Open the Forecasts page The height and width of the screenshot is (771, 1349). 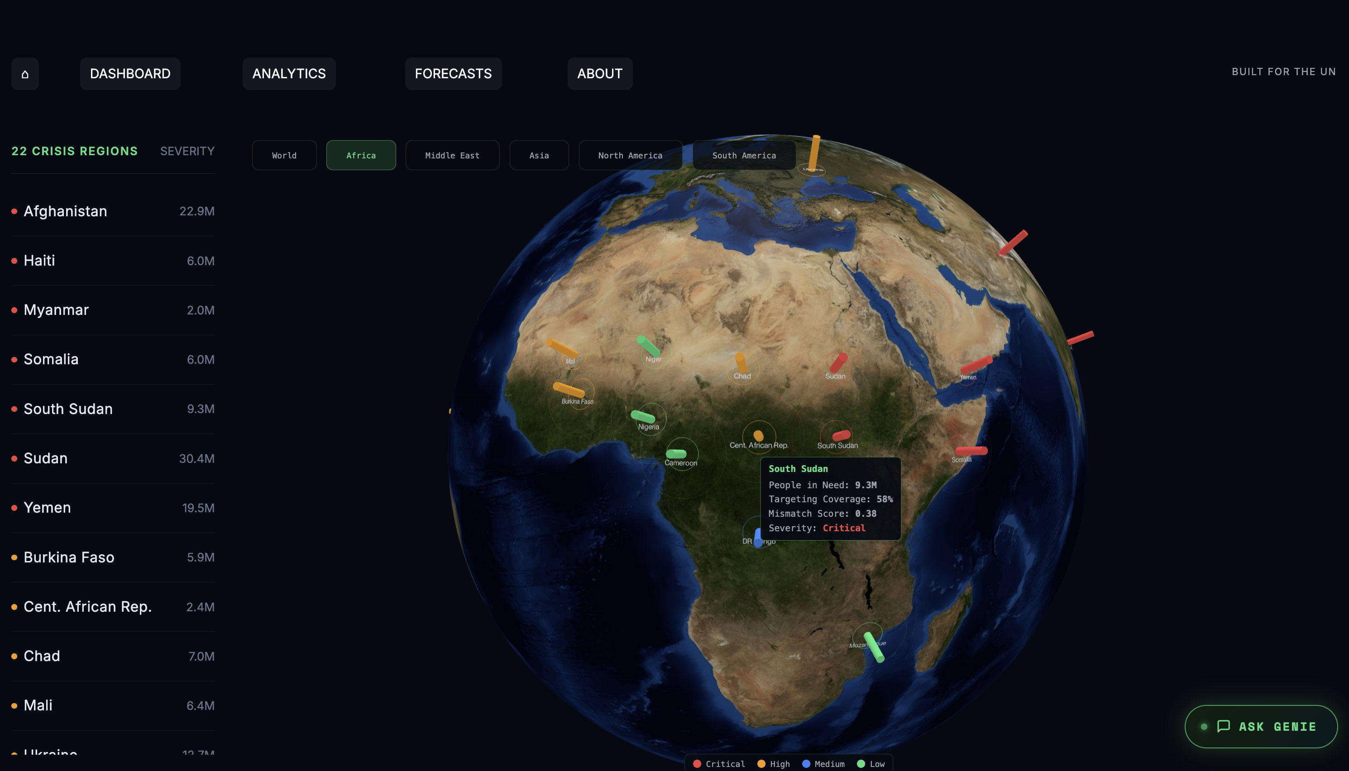coord(453,74)
